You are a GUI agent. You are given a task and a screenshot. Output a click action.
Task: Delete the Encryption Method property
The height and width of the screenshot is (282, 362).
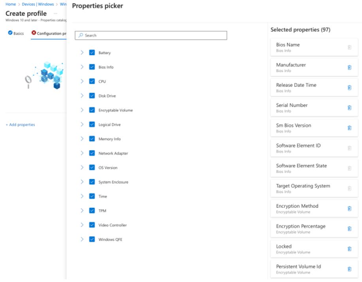[x=349, y=209]
